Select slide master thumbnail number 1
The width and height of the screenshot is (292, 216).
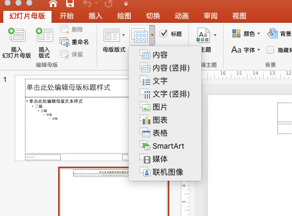pyautogui.click(x=72, y=118)
